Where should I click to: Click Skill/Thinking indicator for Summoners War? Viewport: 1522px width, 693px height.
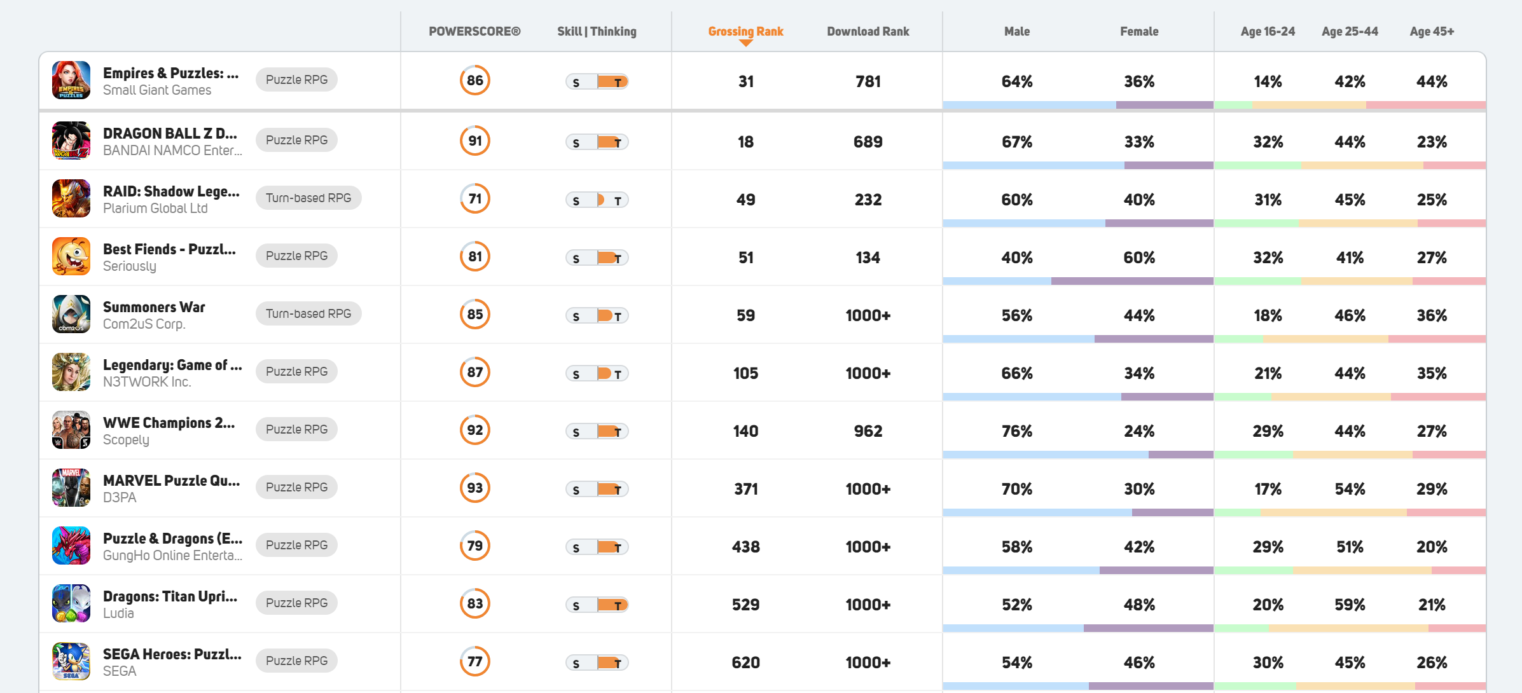coord(597,315)
